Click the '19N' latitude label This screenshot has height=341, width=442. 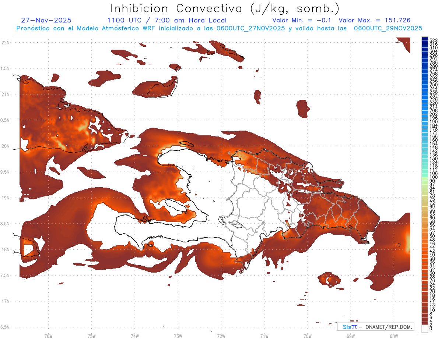(5, 198)
